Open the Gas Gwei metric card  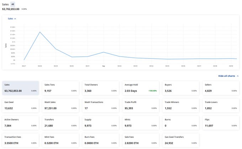[x=20, y=106]
